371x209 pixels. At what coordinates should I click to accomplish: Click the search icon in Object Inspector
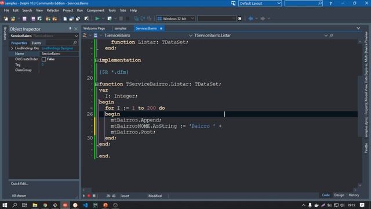pos(75,42)
